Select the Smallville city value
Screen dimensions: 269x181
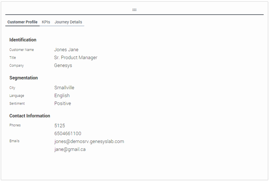coord(64,88)
